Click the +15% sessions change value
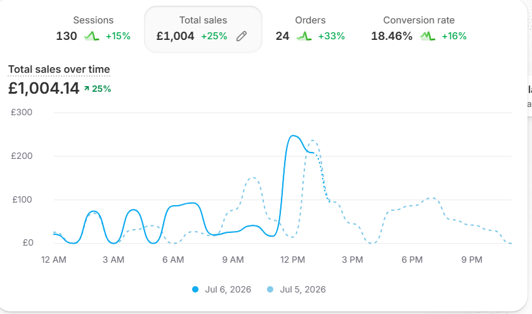Viewport: 532px width, 314px height. (x=118, y=36)
